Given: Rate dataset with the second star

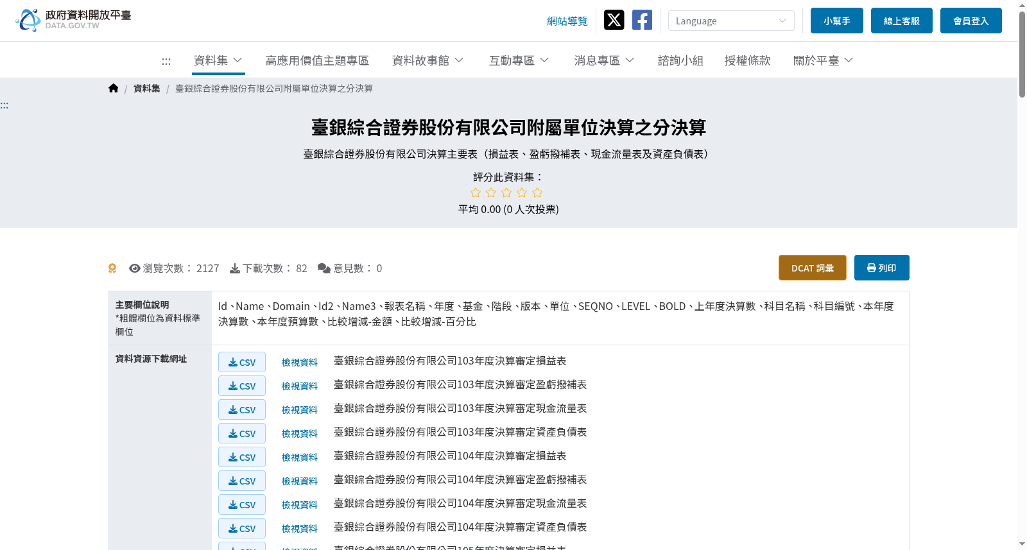Looking at the screenshot, I should tap(491, 193).
